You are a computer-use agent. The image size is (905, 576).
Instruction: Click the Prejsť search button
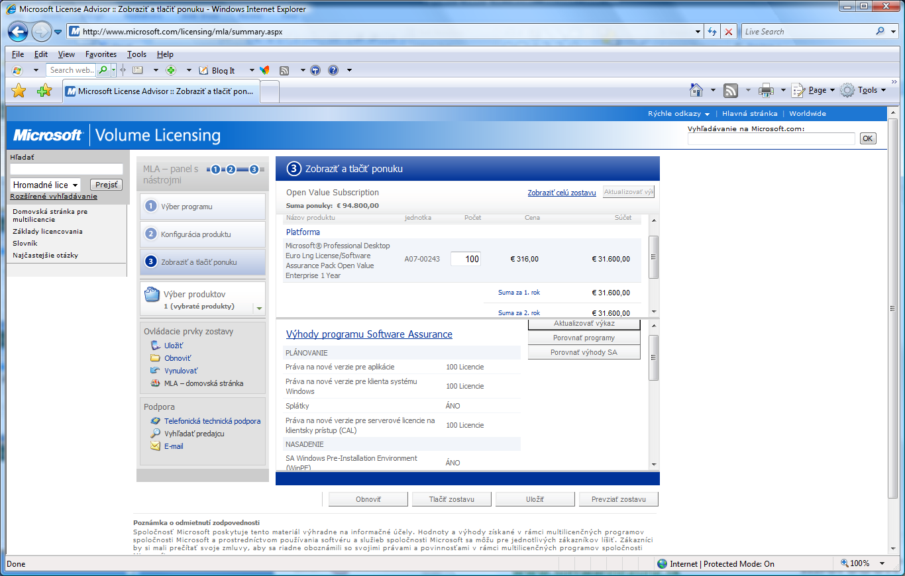click(x=106, y=185)
